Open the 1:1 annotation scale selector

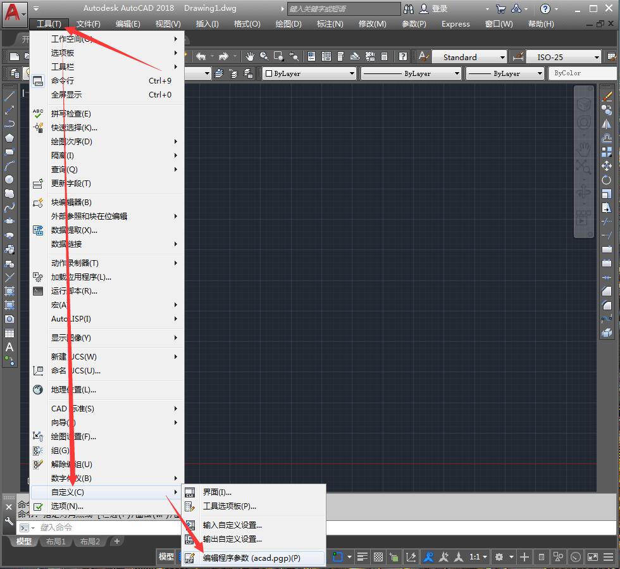click(478, 557)
